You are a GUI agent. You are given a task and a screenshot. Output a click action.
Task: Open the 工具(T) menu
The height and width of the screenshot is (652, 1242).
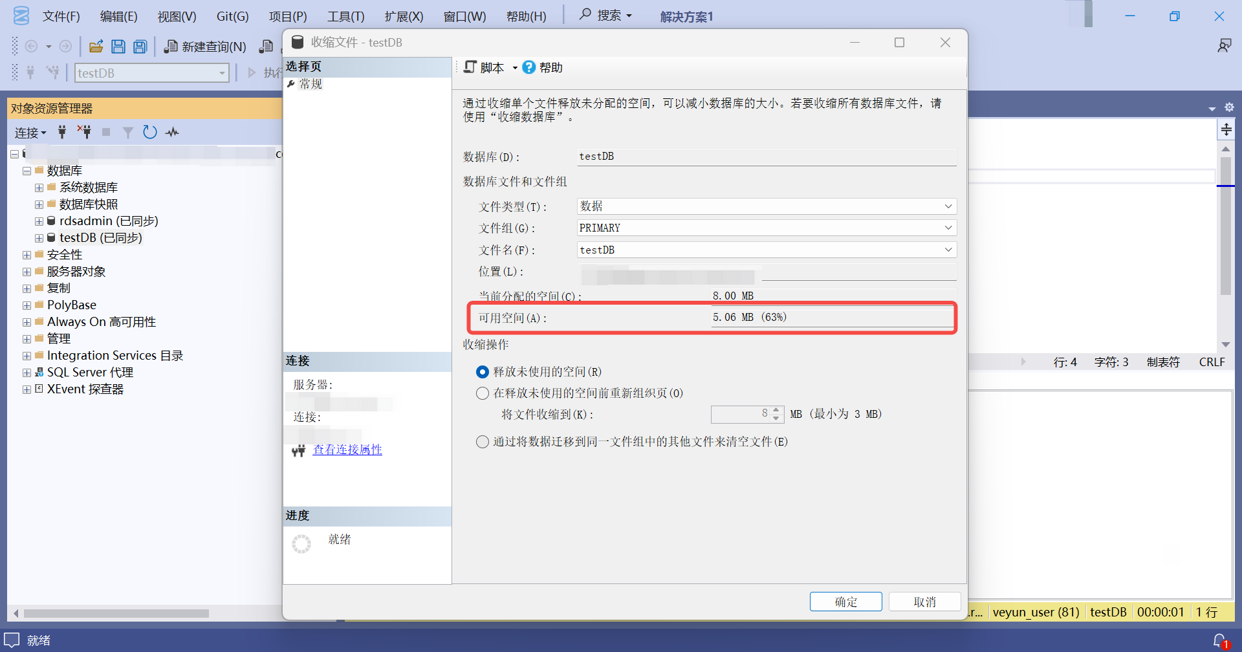pyautogui.click(x=345, y=16)
